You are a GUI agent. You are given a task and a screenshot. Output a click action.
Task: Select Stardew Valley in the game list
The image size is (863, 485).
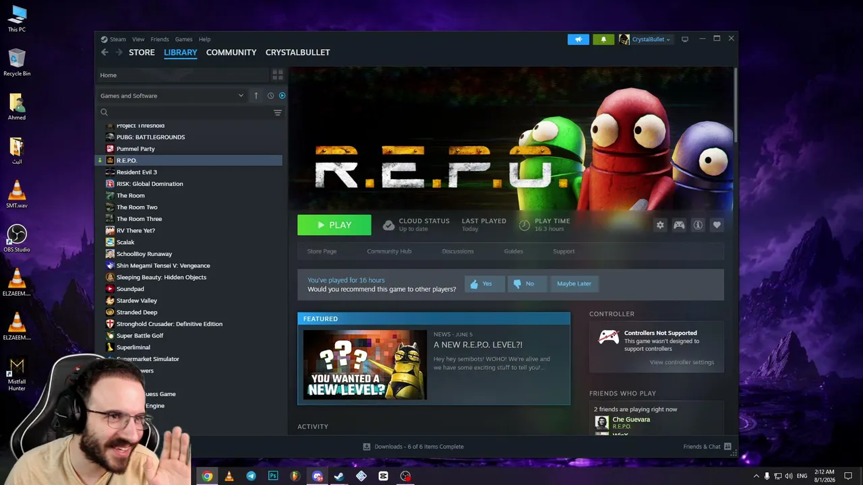[x=137, y=300]
